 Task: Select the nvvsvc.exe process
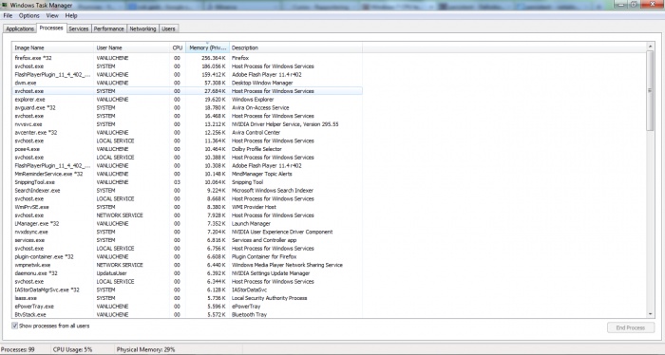187,124
